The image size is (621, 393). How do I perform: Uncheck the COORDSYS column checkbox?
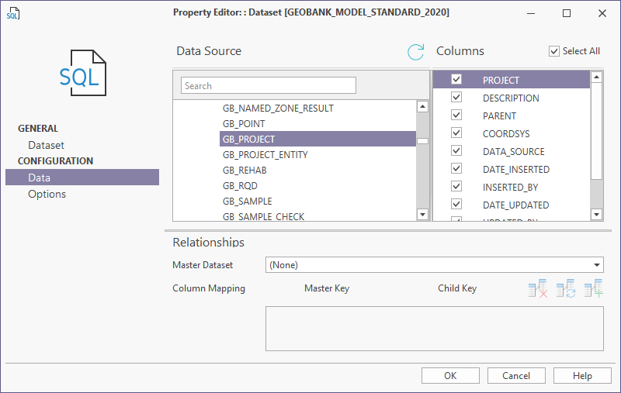point(456,133)
